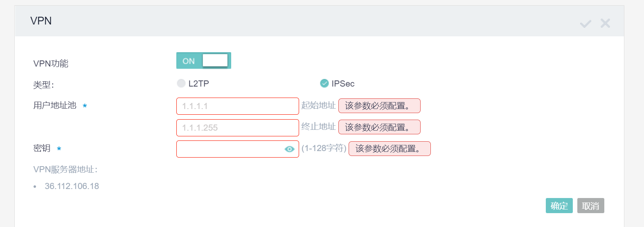Select the L2TP type radio button
This screenshot has height=227, width=644.
[181, 83]
